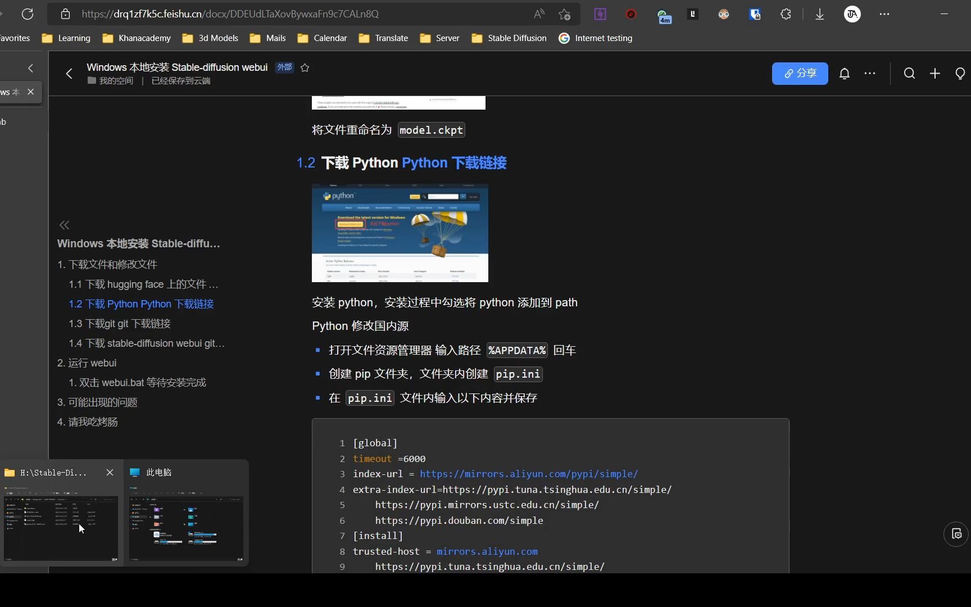The height and width of the screenshot is (607, 971).
Task: Collapse the left sidebar chevron
Action: pos(30,68)
